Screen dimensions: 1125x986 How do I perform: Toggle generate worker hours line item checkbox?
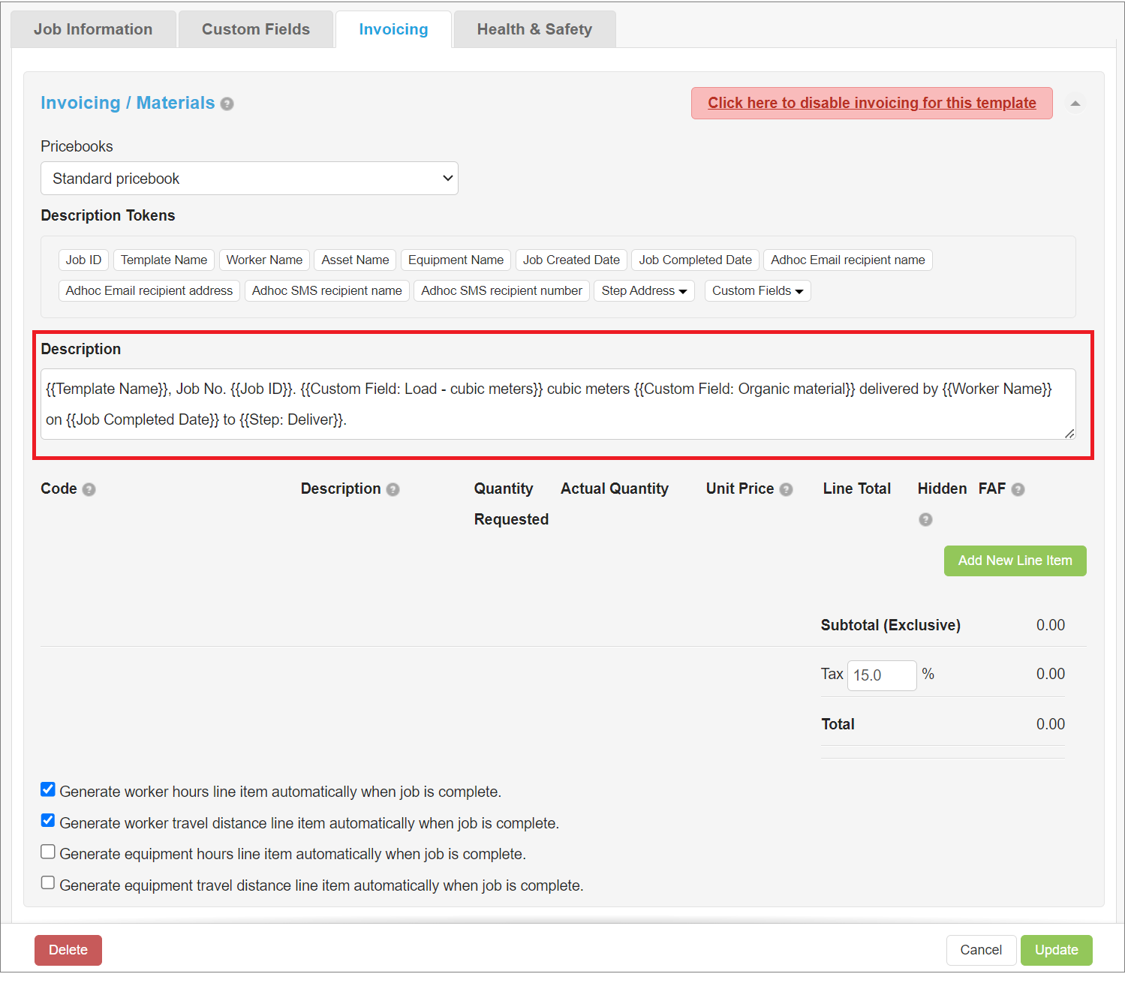[x=48, y=789]
